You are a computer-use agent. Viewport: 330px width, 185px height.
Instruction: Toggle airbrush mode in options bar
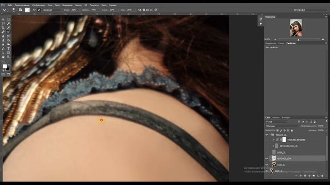pyautogui.click(x=140, y=10)
